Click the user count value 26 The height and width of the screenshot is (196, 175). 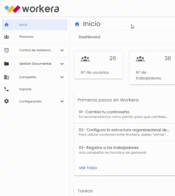113,58
